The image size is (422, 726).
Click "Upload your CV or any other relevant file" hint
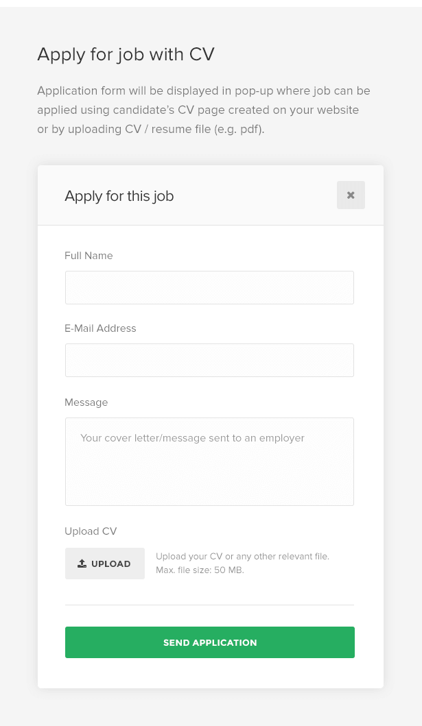pyautogui.click(x=242, y=556)
